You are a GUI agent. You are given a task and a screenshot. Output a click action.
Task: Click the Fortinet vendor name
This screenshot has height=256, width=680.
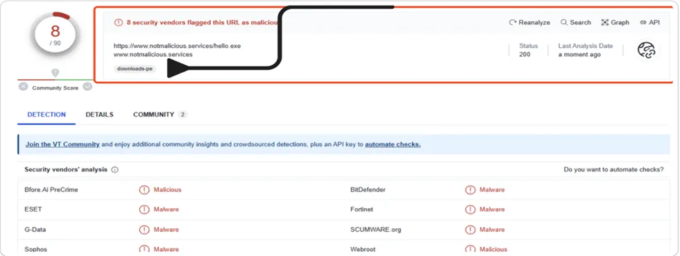362,209
